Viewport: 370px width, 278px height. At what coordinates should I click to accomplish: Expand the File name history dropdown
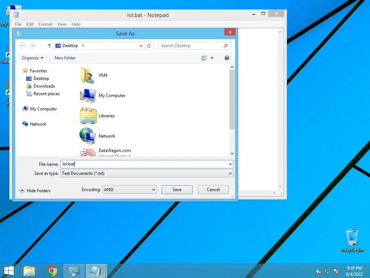click(230, 164)
